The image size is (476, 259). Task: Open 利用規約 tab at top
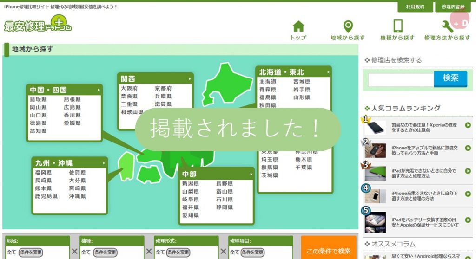(x=415, y=6)
